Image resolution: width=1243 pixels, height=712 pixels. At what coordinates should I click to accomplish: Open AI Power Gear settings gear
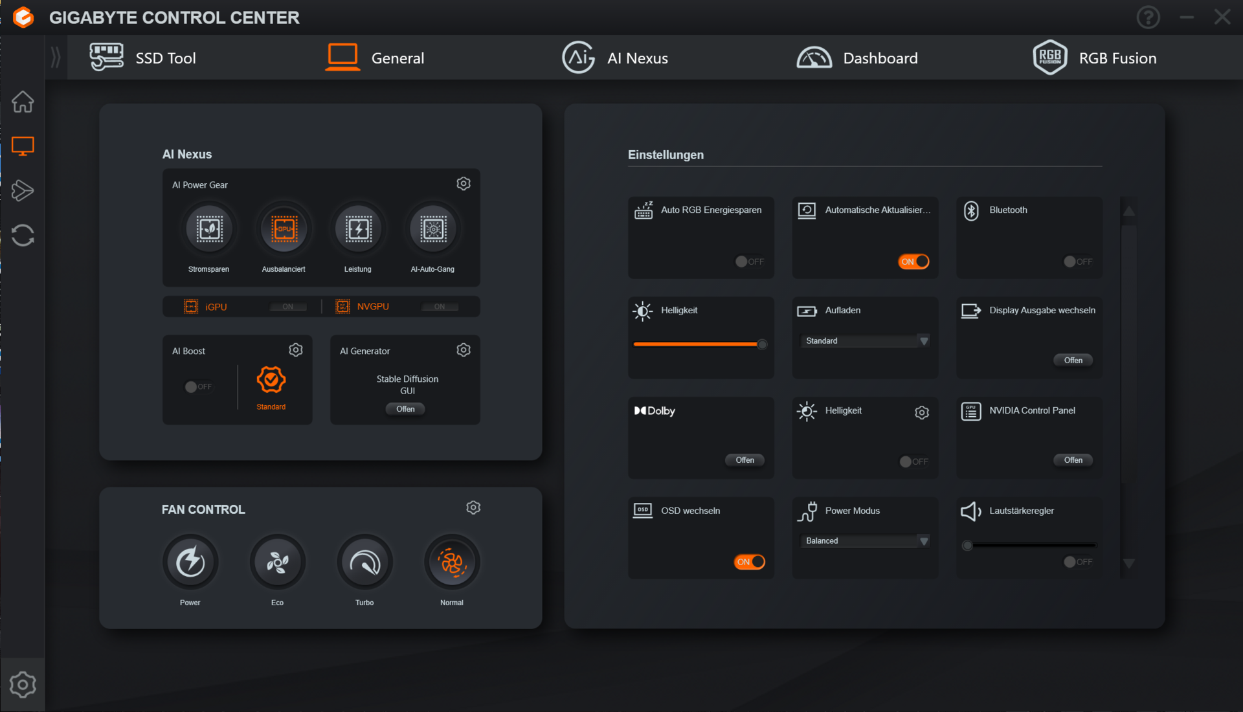(464, 184)
